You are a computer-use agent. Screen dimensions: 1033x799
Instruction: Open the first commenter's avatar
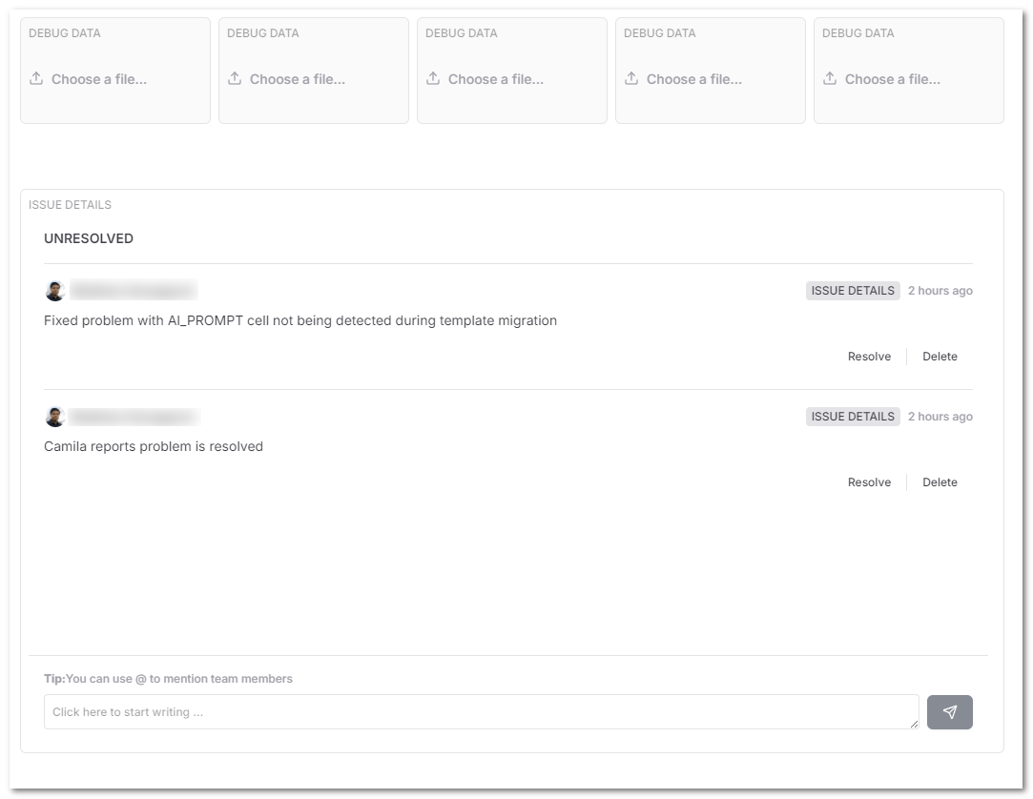point(54,290)
